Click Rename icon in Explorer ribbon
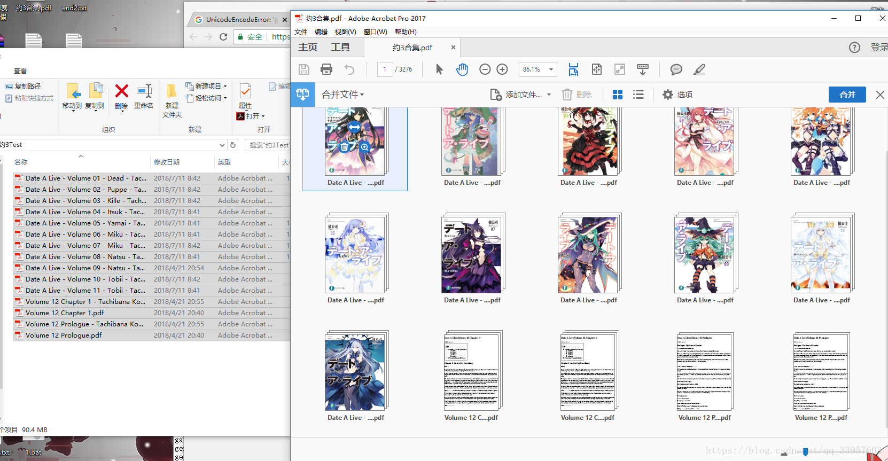The height and width of the screenshot is (461, 888). click(x=144, y=91)
